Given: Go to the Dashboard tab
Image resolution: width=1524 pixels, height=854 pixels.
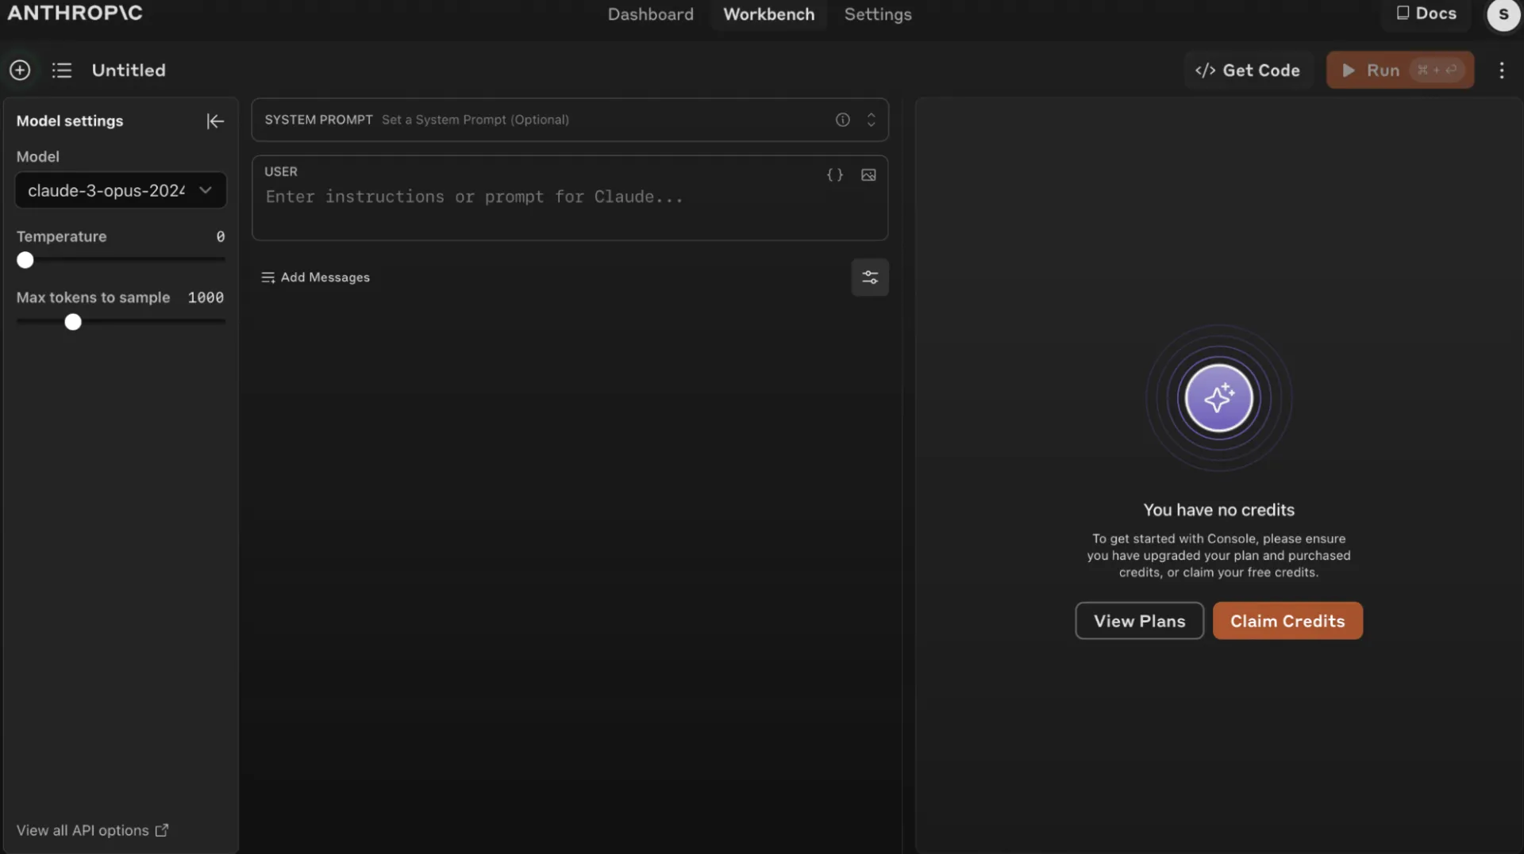Looking at the screenshot, I should coord(650,14).
